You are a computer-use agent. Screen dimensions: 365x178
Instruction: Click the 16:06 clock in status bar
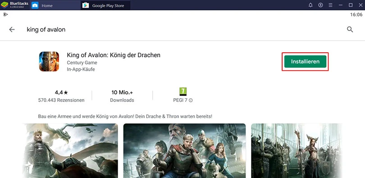coord(356,15)
